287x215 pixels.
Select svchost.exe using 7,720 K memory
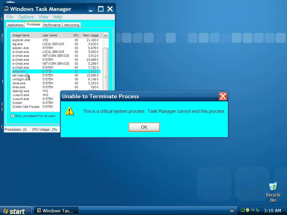coord(56,67)
